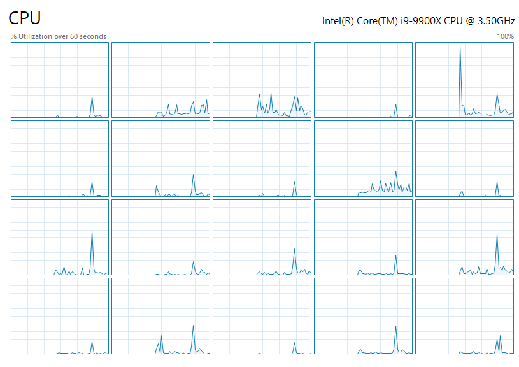Select core graph in second row, fifth column
519x367 pixels.
pos(465,159)
